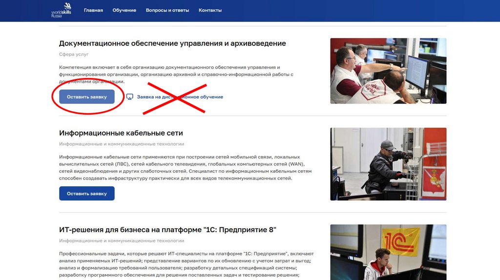Image resolution: width=500 pixels, height=280 pixels.
Task: Click the 1C flag course photo
Action: tap(388, 252)
